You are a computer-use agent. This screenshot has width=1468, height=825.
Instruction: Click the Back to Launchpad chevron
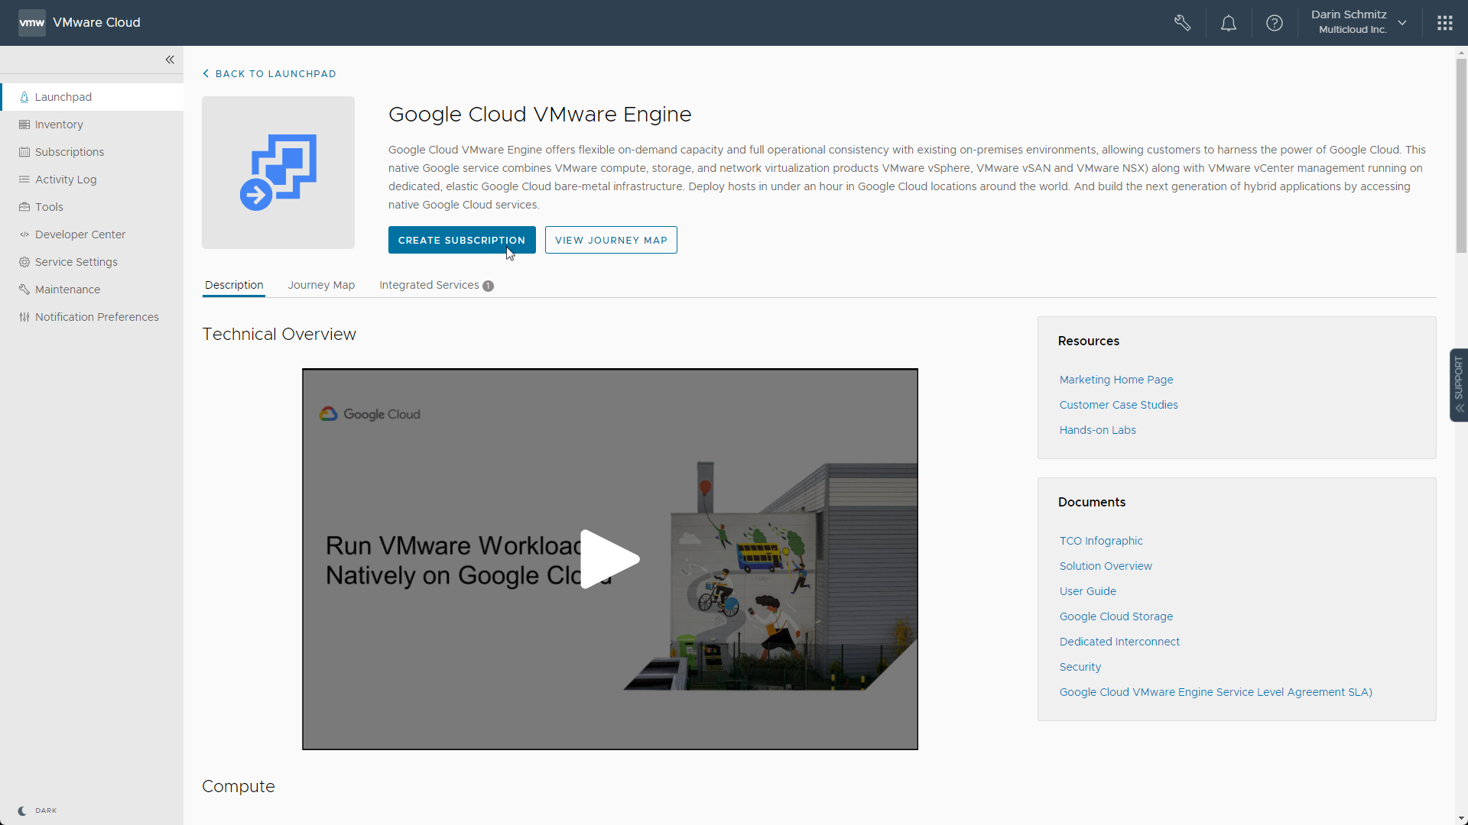point(206,73)
